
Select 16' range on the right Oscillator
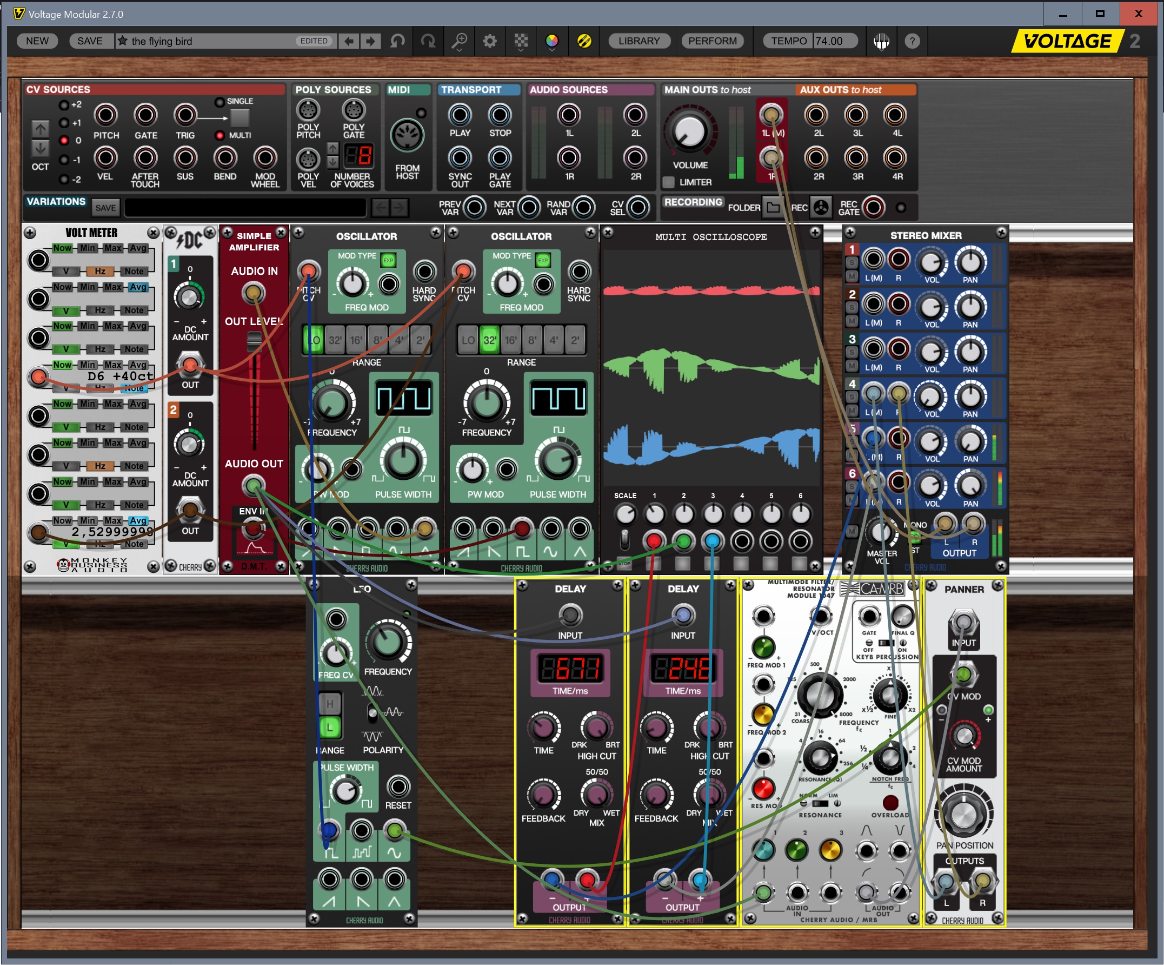pyautogui.click(x=510, y=341)
